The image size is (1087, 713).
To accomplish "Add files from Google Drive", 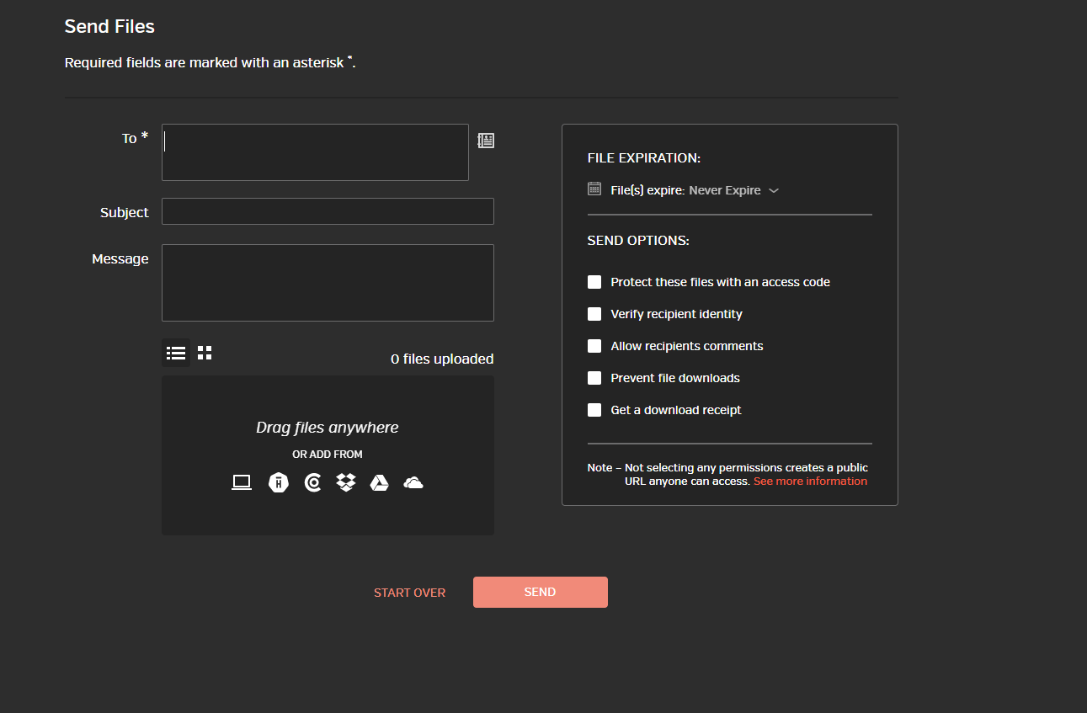I will [380, 482].
